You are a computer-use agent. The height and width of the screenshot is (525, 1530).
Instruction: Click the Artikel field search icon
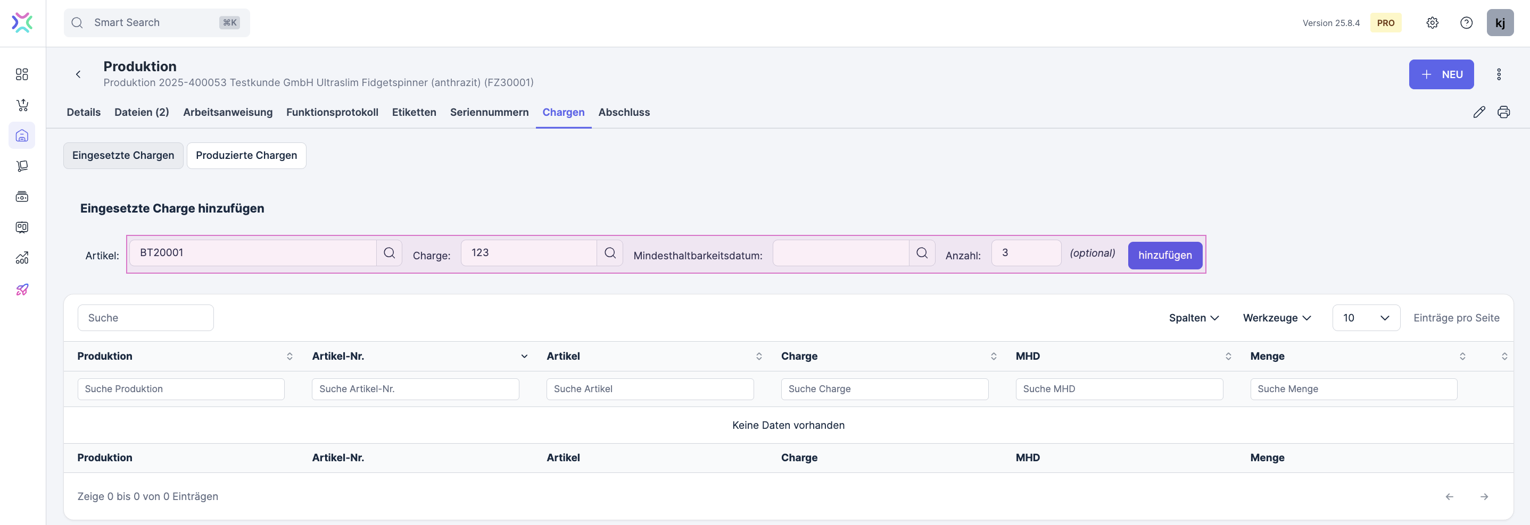389,253
